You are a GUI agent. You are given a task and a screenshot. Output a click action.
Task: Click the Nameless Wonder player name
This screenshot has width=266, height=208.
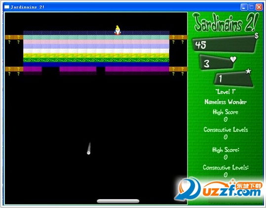[225, 102]
